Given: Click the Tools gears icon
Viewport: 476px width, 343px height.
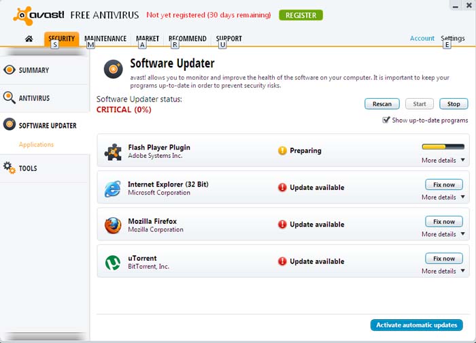Looking at the screenshot, I should tap(9, 167).
